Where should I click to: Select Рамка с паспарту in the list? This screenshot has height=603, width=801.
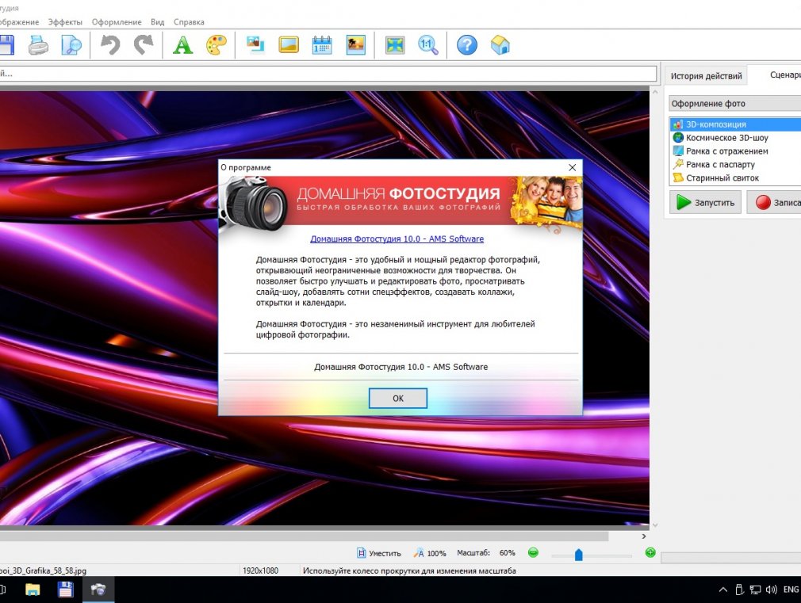click(x=736, y=164)
